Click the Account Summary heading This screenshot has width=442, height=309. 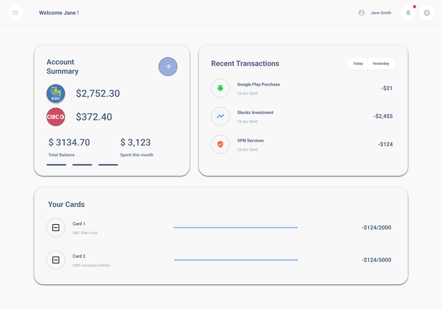pyautogui.click(x=63, y=67)
